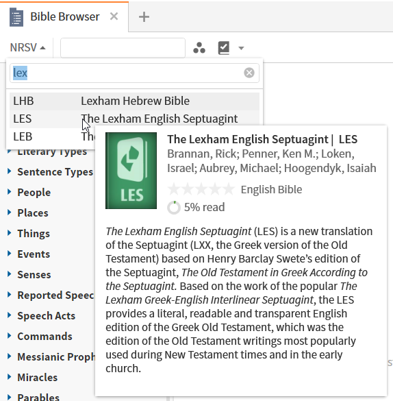Image resolution: width=393 pixels, height=401 pixels.
Task: Click the Things heading
Action: (x=34, y=234)
